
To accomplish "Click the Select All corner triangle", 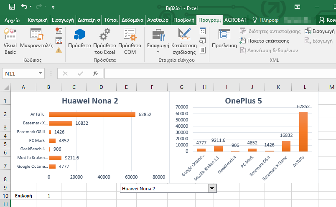I will [7, 87].
